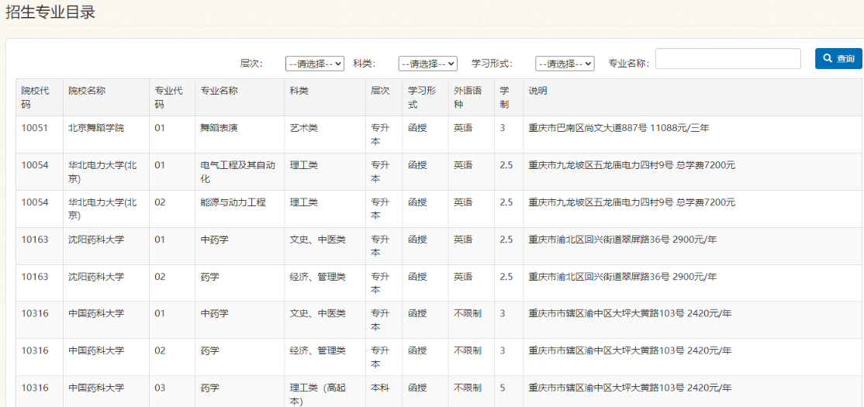
Task: Open the 层次 dropdown filter
Action: coord(314,64)
